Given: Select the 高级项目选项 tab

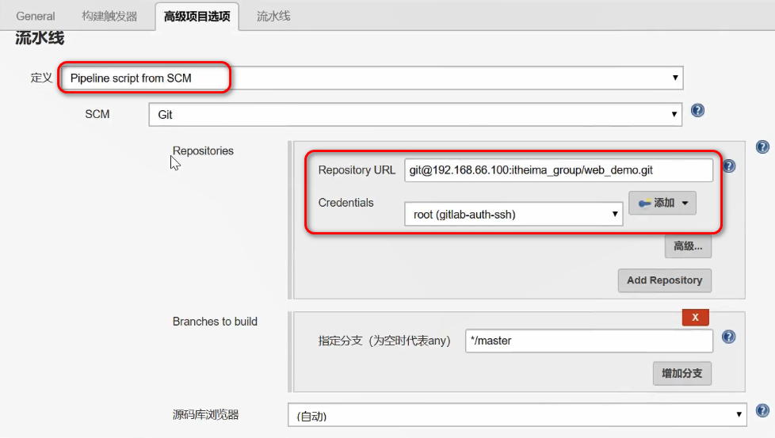Looking at the screenshot, I should point(197,17).
